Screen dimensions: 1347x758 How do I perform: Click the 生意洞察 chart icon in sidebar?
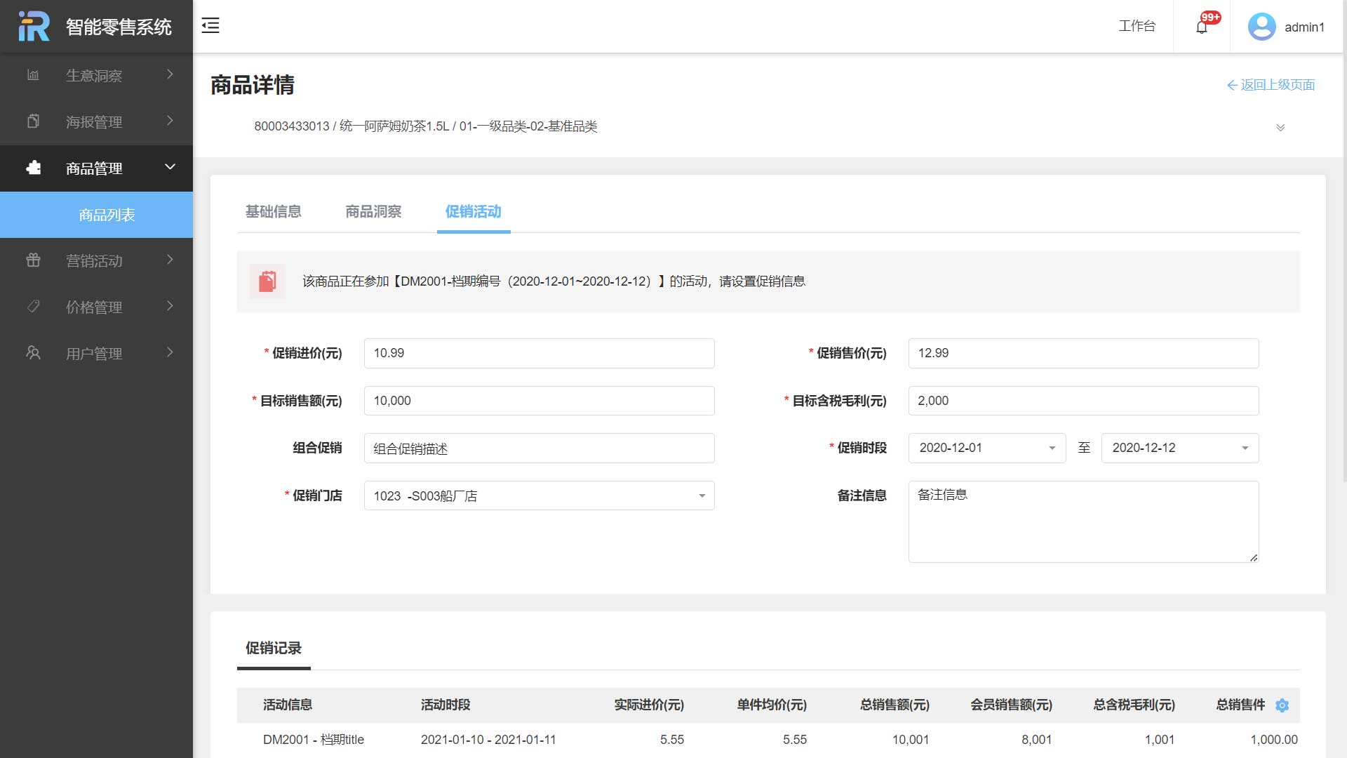click(33, 75)
